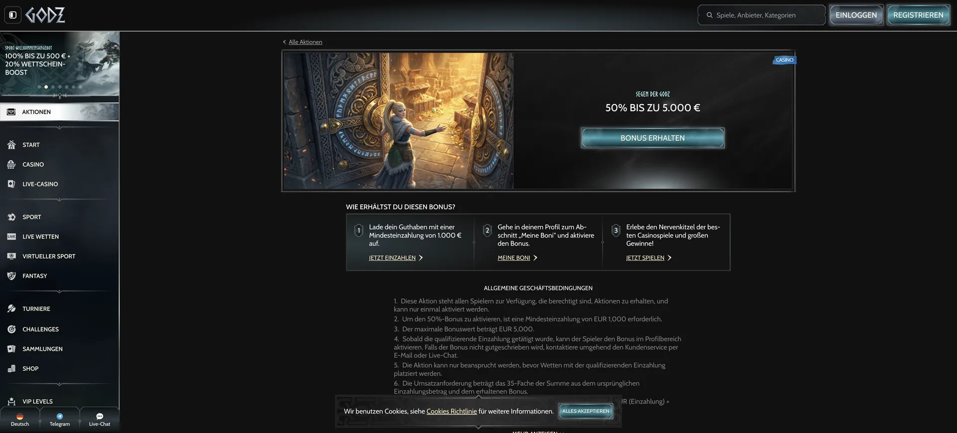Click the Segen der Godz promo image
The width and height of the screenshot is (957, 433).
(399, 121)
